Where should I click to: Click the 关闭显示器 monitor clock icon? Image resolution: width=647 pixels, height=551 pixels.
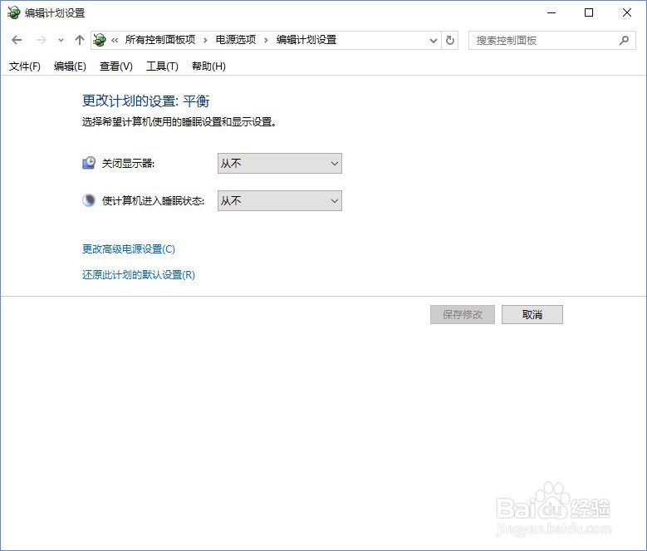(89, 163)
